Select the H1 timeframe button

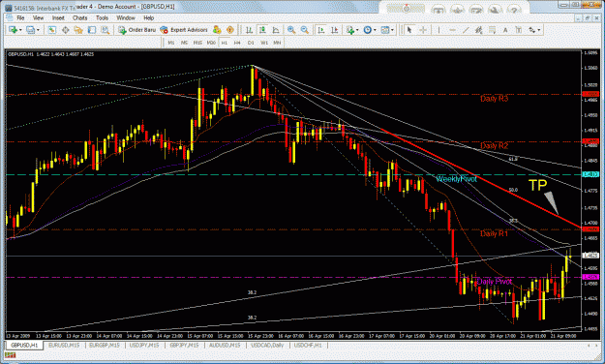(x=225, y=43)
